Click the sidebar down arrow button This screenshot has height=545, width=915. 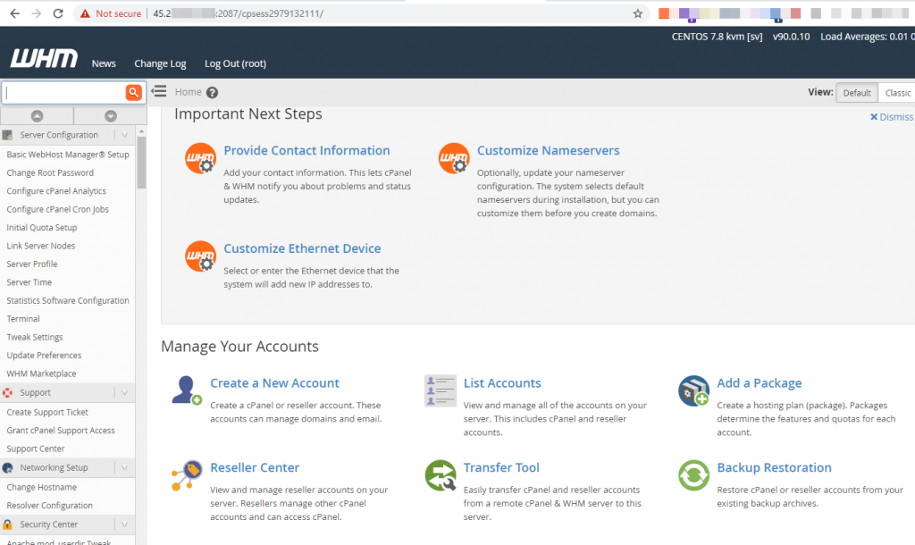pyautogui.click(x=110, y=116)
